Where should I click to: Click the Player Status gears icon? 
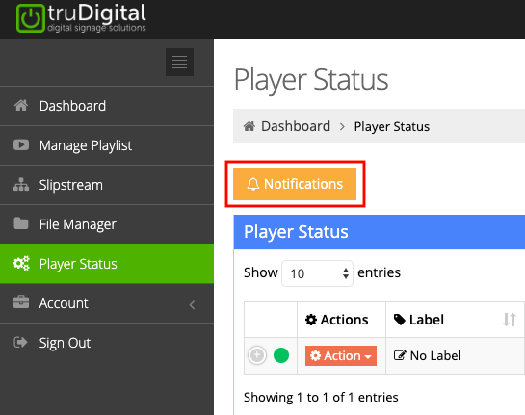[x=21, y=264]
